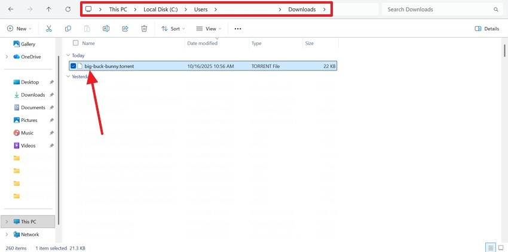Cut the selected file with scissors icon

point(49,29)
